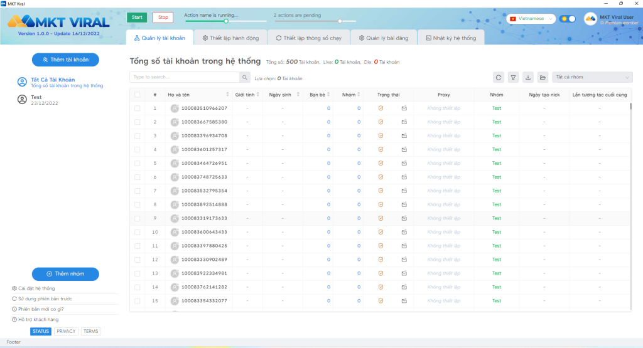The image size is (643, 348).
Task: Click the MKT Viral User avatar
Action: [590, 19]
